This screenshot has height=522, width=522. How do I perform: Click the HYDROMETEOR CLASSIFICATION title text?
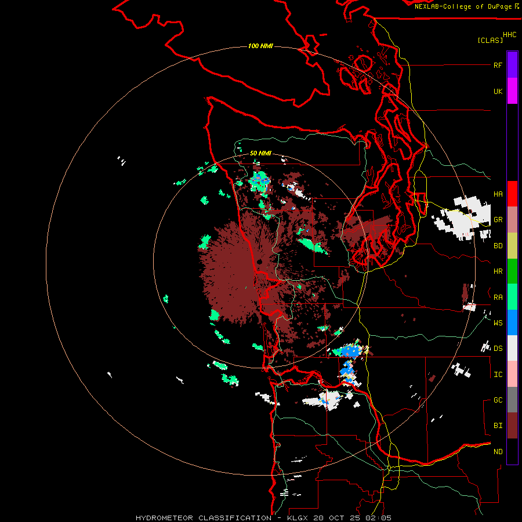pyautogui.click(x=204, y=518)
